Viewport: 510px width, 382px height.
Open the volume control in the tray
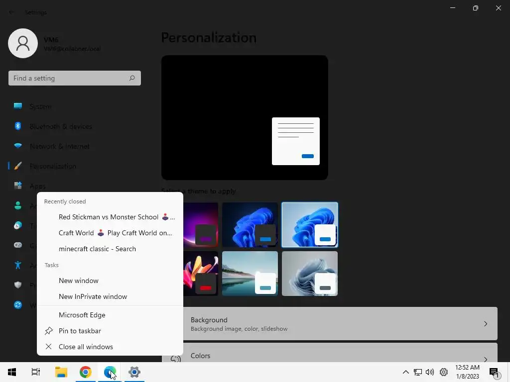(x=430, y=372)
